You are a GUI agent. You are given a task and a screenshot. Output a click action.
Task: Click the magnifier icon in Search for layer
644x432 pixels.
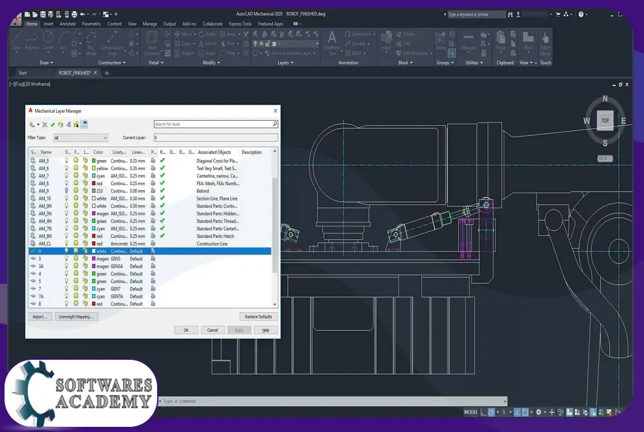tap(275, 124)
